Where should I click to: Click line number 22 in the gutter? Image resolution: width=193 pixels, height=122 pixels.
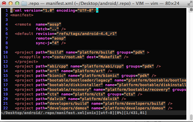click(x=6, y=108)
